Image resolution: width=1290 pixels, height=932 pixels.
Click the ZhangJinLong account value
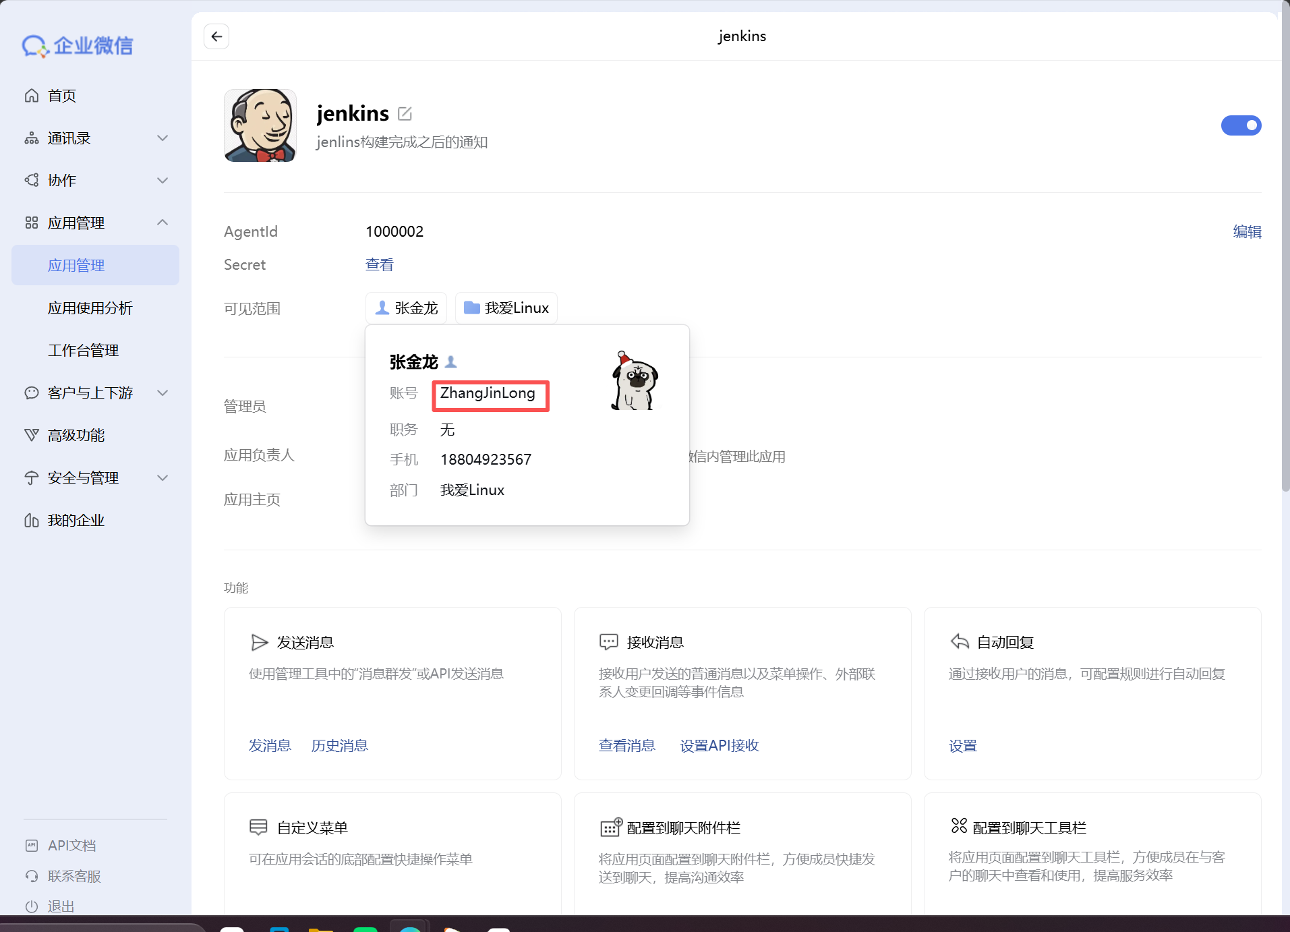pyautogui.click(x=488, y=393)
